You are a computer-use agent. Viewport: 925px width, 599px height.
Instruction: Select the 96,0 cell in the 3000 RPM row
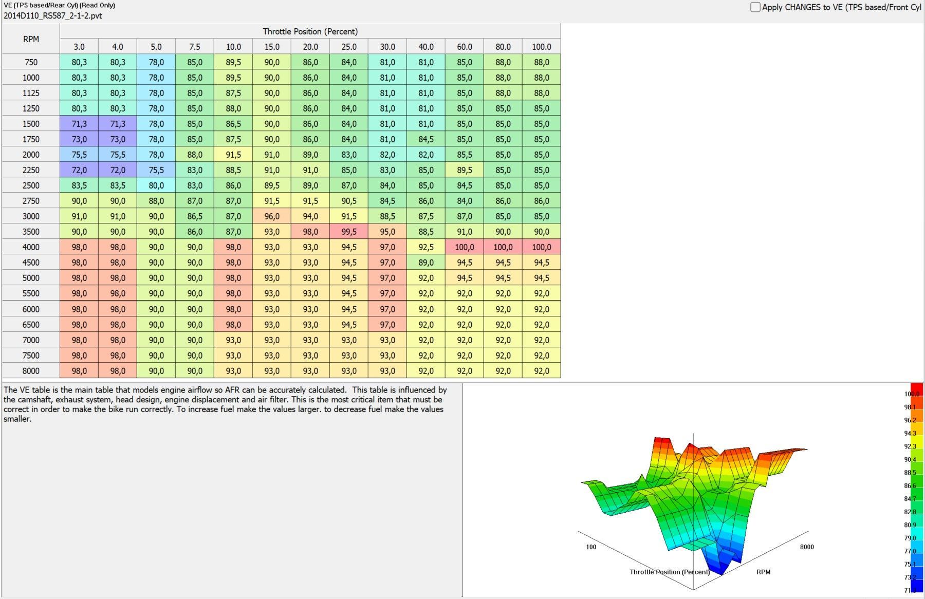click(x=272, y=216)
